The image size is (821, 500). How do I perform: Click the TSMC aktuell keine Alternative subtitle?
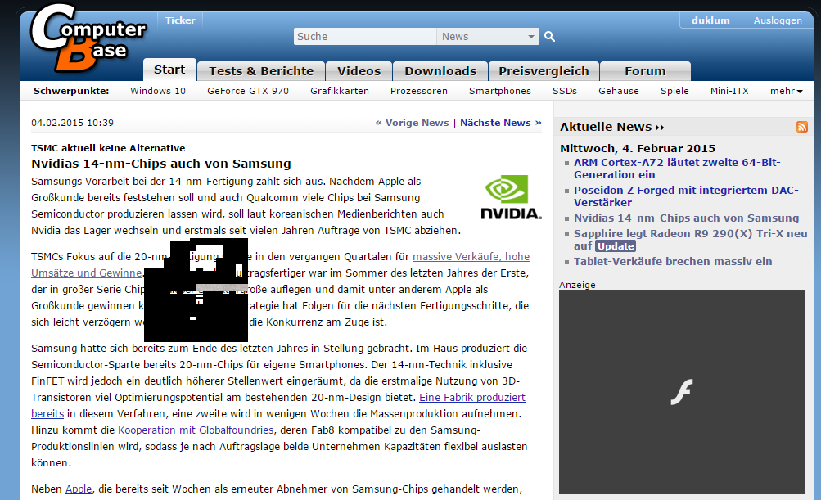point(108,148)
